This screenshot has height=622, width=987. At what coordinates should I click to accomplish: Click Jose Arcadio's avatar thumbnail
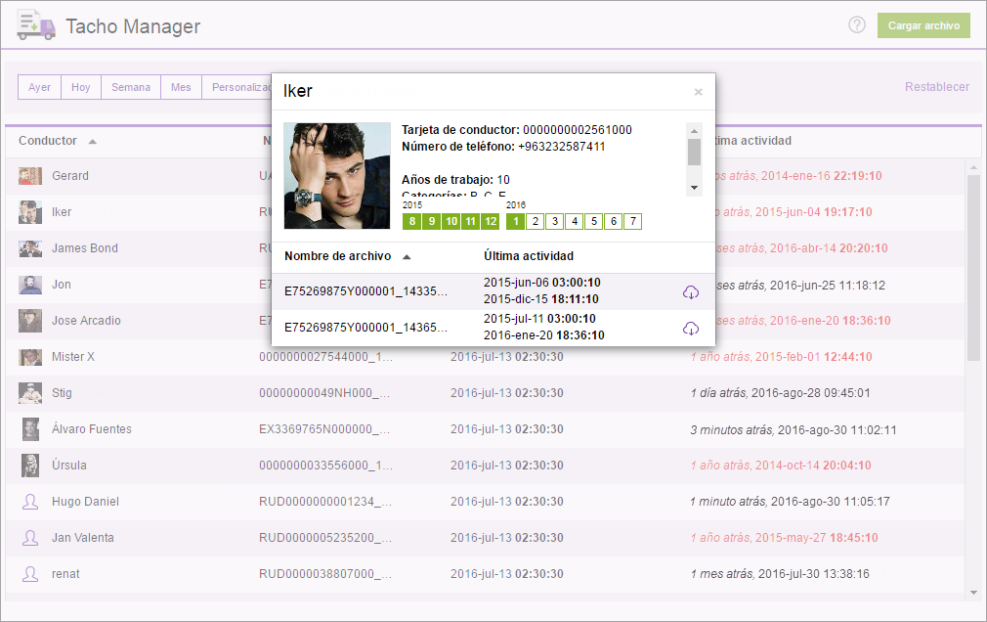coord(30,321)
